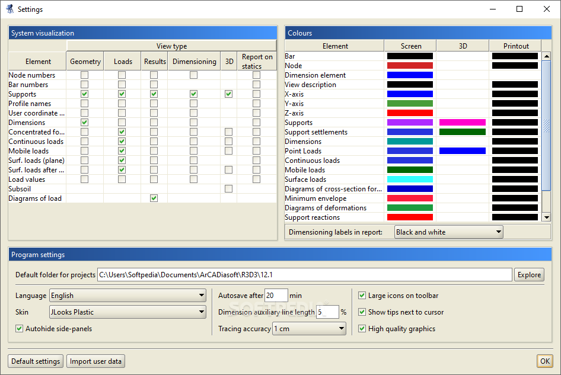Expand the Tracing accuracy dropdown
Image resolution: width=561 pixels, height=375 pixels.
(x=309, y=329)
